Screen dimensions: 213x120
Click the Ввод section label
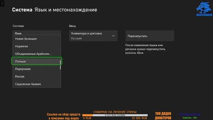click(x=72, y=26)
